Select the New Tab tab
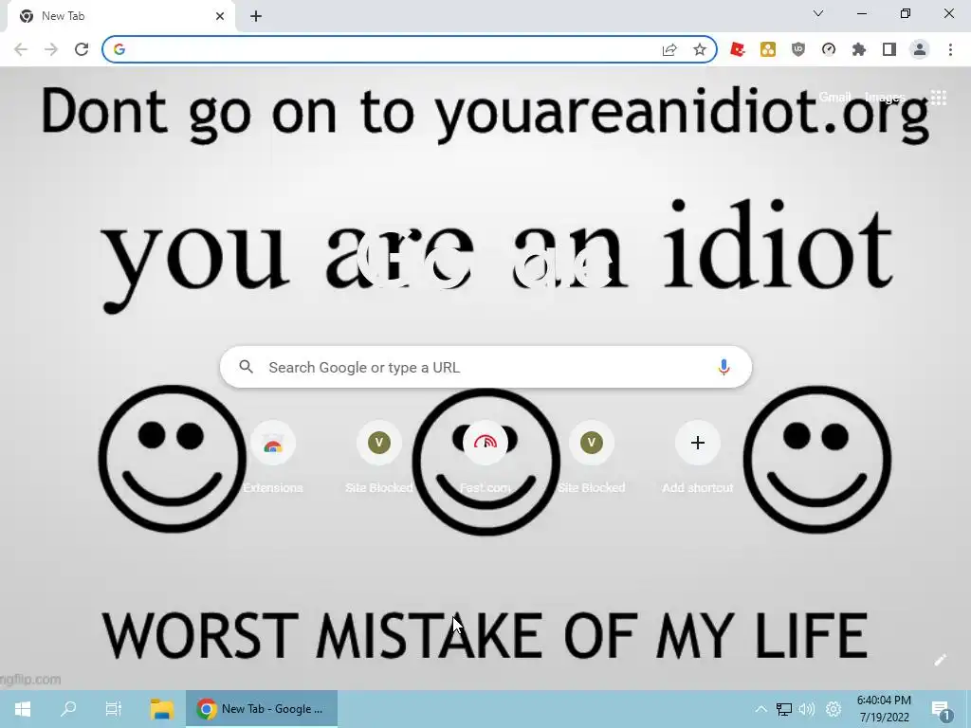This screenshot has height=728, width=971. point(120,16)
